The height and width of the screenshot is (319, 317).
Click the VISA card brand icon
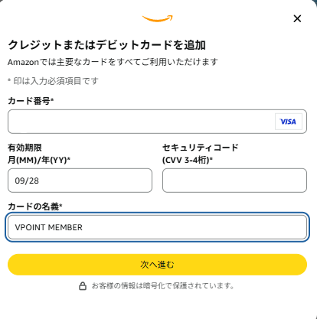[289, 122]
